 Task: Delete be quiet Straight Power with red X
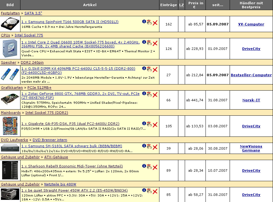(155, 192)
